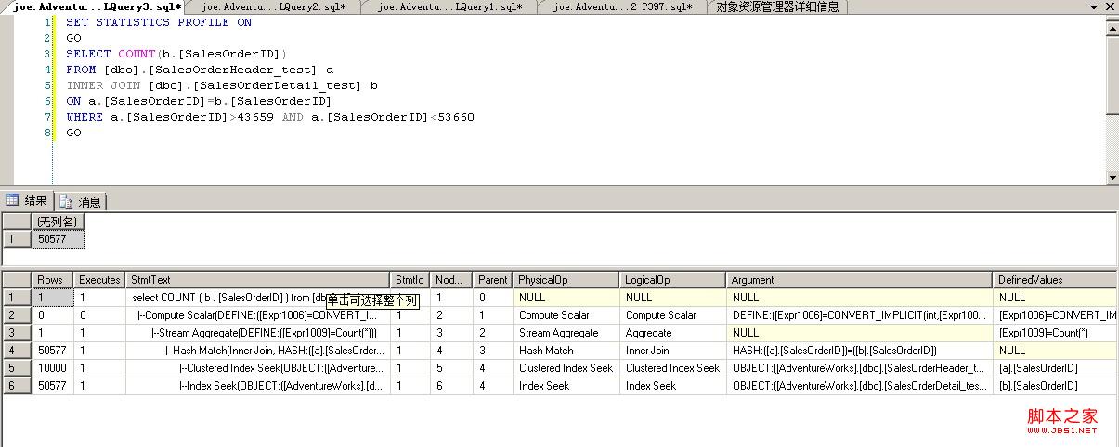Select row header 3 in the profile grid
1119x447 pixels.
coord(17,333)
